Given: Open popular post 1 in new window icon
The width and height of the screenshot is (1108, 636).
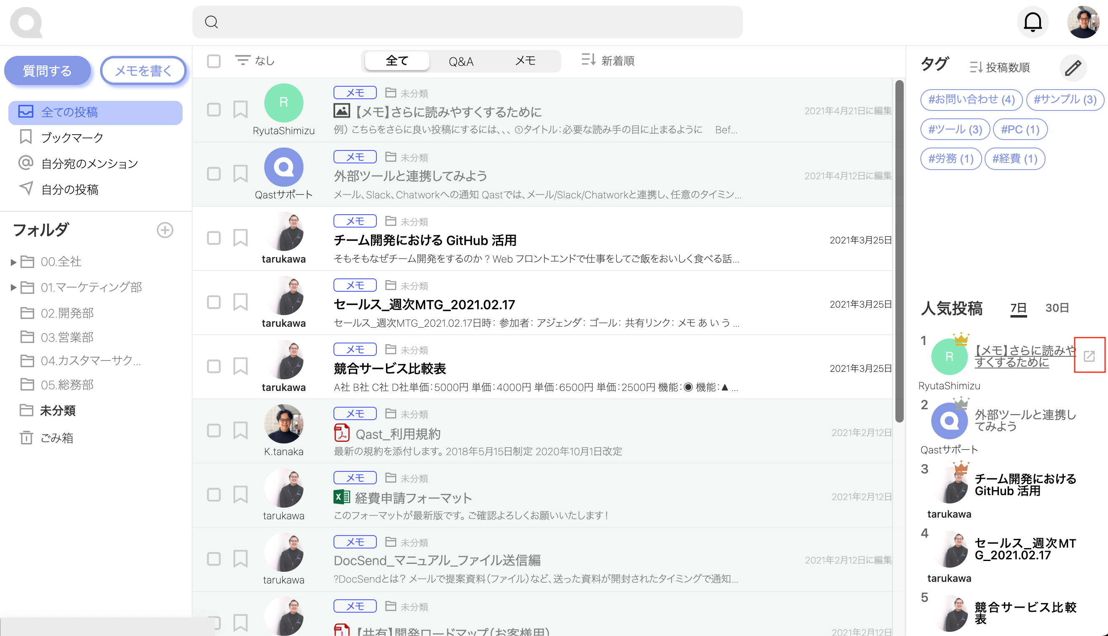Looking at the screenshot, I should coord(1089,356).
